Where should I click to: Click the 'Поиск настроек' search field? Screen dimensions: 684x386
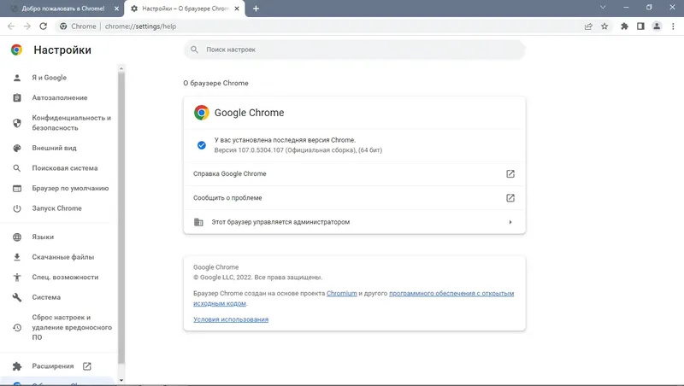click(354, 50)
